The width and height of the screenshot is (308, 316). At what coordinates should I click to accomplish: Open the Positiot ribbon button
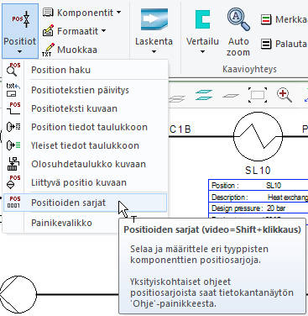(x=20, y=30)
